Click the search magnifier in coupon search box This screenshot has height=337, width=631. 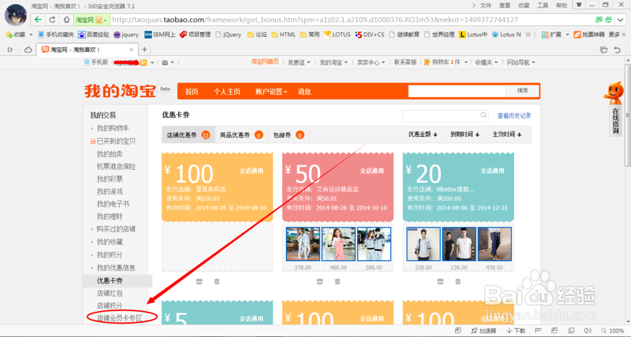pyautogui.click(x=483, y=115)
